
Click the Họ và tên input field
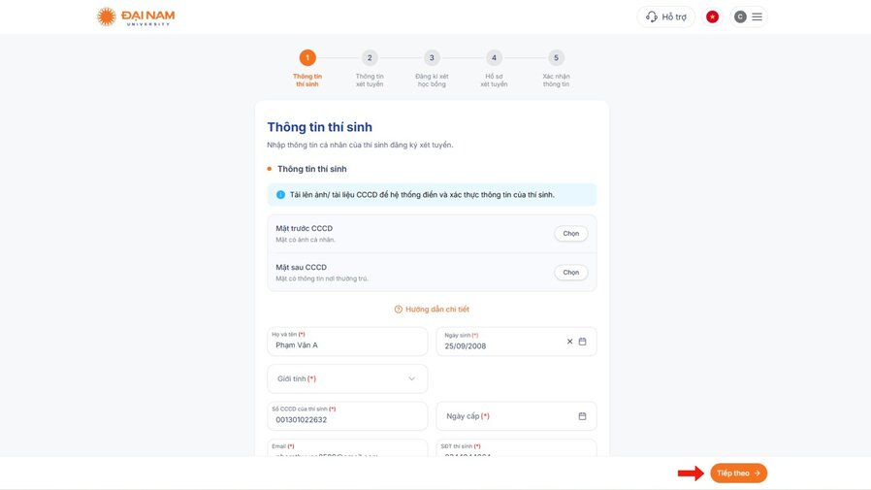click(x=347, y=342)
